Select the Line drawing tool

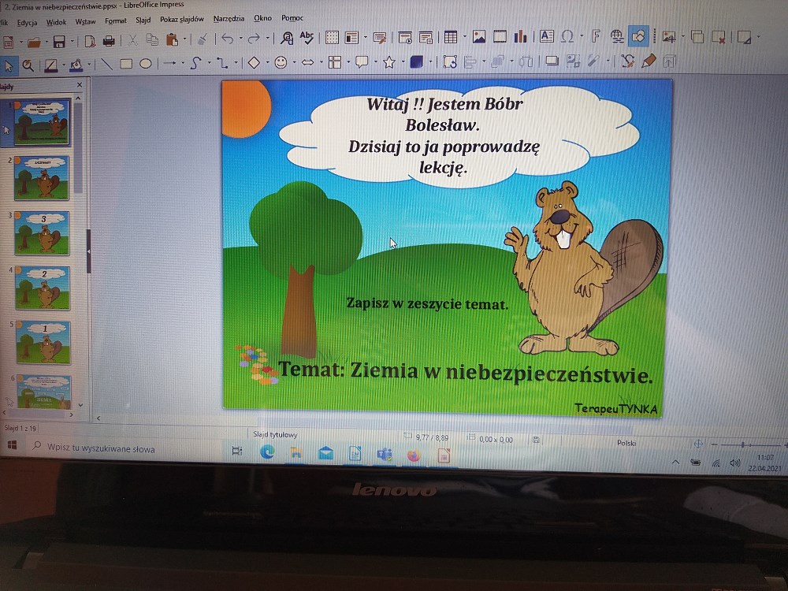[106, 64]
